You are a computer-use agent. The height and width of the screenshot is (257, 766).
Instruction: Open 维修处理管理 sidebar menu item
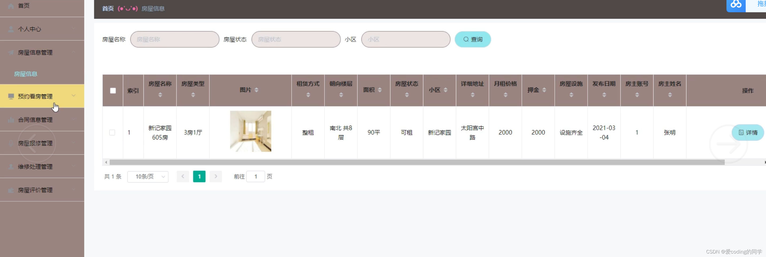(x=42, y=166)
